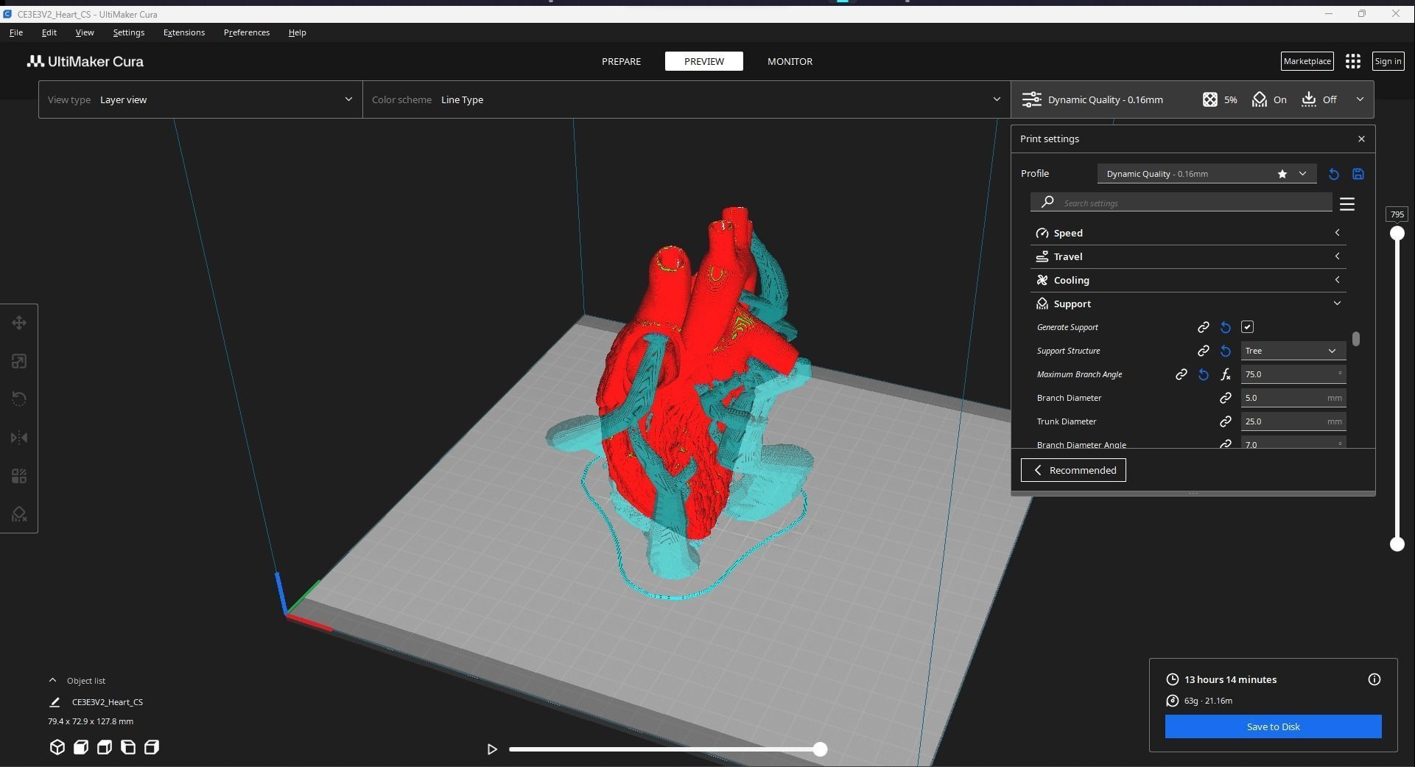Select the Per Model Settings tool

(x=19, y=476)
